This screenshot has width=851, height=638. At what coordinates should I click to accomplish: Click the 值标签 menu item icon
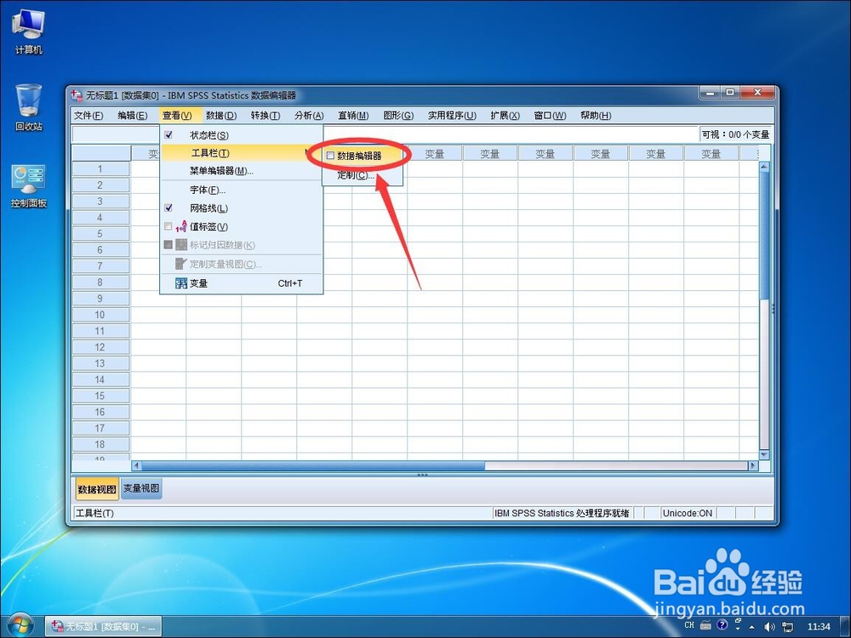[x=181, y=227]
